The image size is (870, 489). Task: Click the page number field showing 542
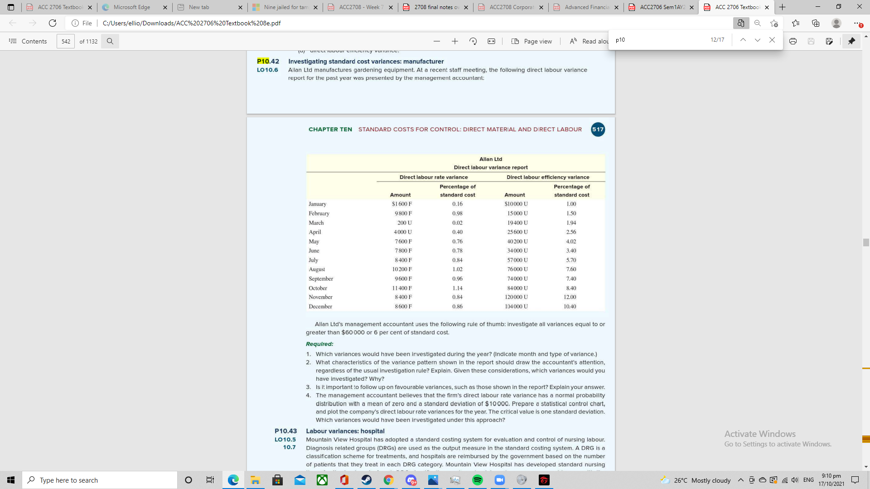tap(66, 41)
